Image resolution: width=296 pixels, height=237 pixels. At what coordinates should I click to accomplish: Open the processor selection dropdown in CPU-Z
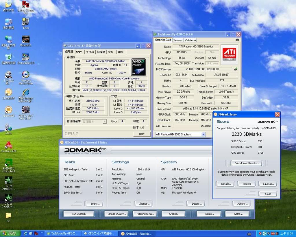tap(105, 121)
